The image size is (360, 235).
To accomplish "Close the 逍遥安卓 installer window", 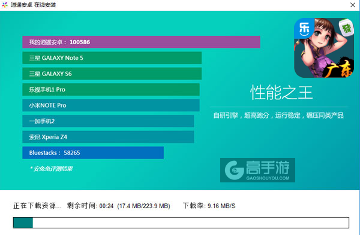I will 353,5.
